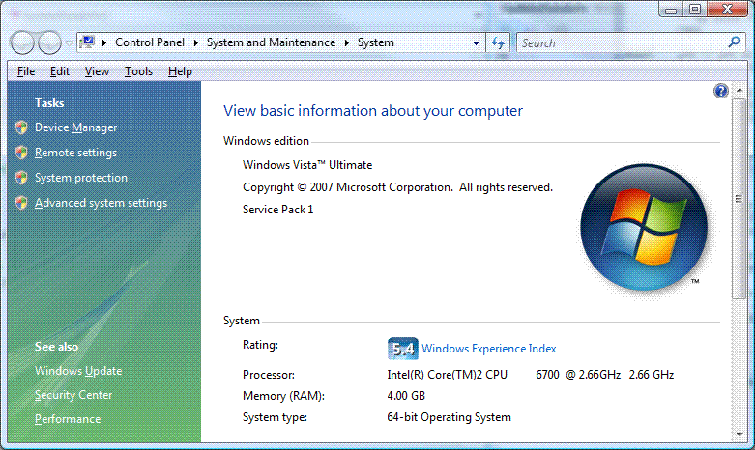Expand the arrow after Control Panel breadcrumb
755x450 pixels.
(195, 42)
